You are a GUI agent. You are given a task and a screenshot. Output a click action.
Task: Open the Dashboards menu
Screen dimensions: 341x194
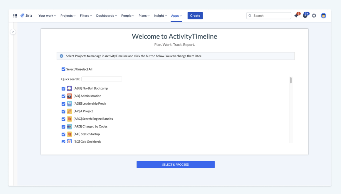[x=106, y=16]
